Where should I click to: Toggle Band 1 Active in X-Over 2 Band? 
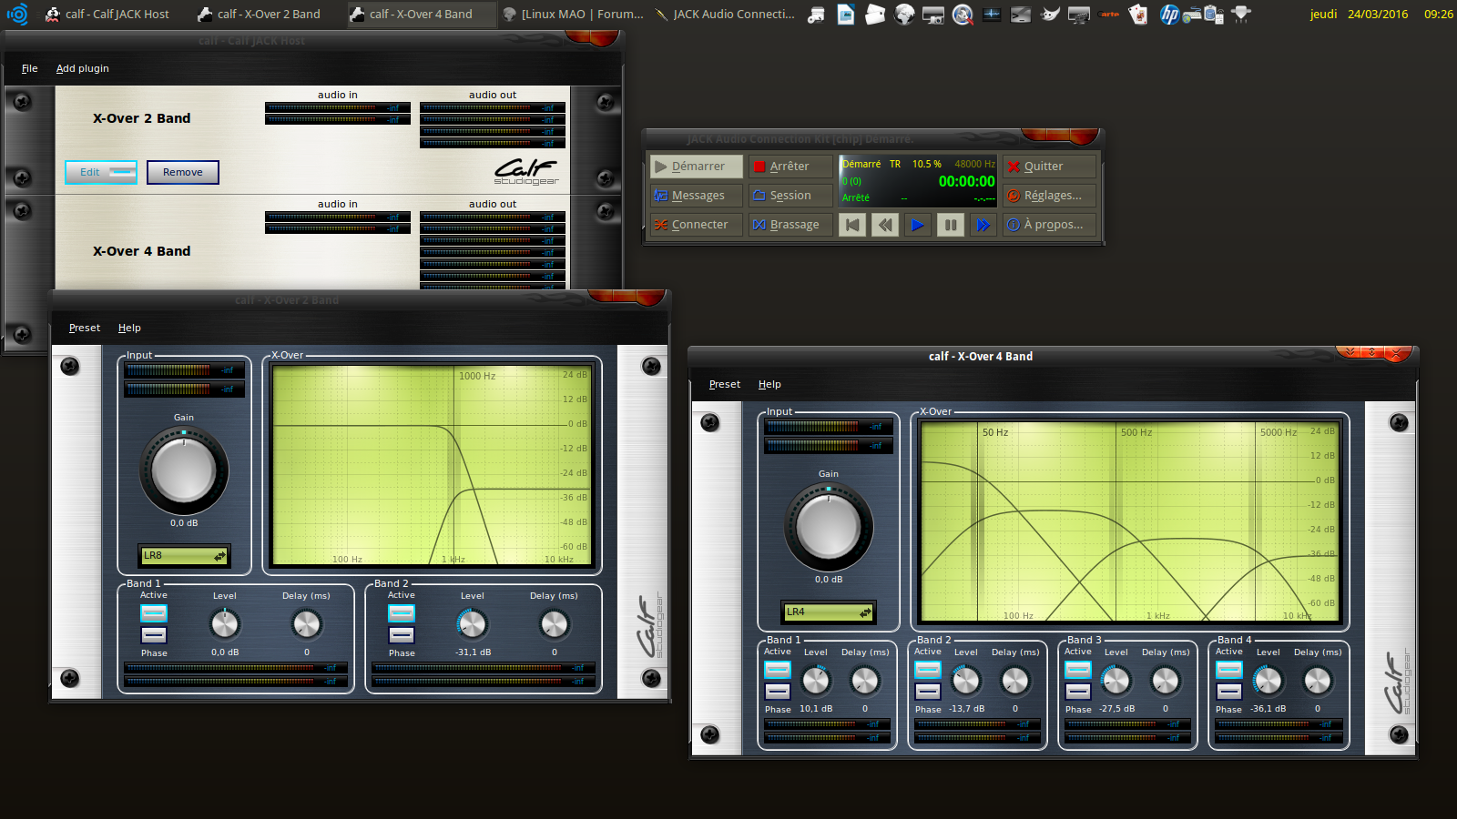(x=154, y=612)
